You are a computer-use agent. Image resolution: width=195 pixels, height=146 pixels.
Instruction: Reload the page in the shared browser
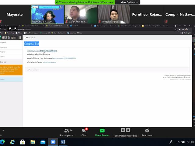[5, 30]
